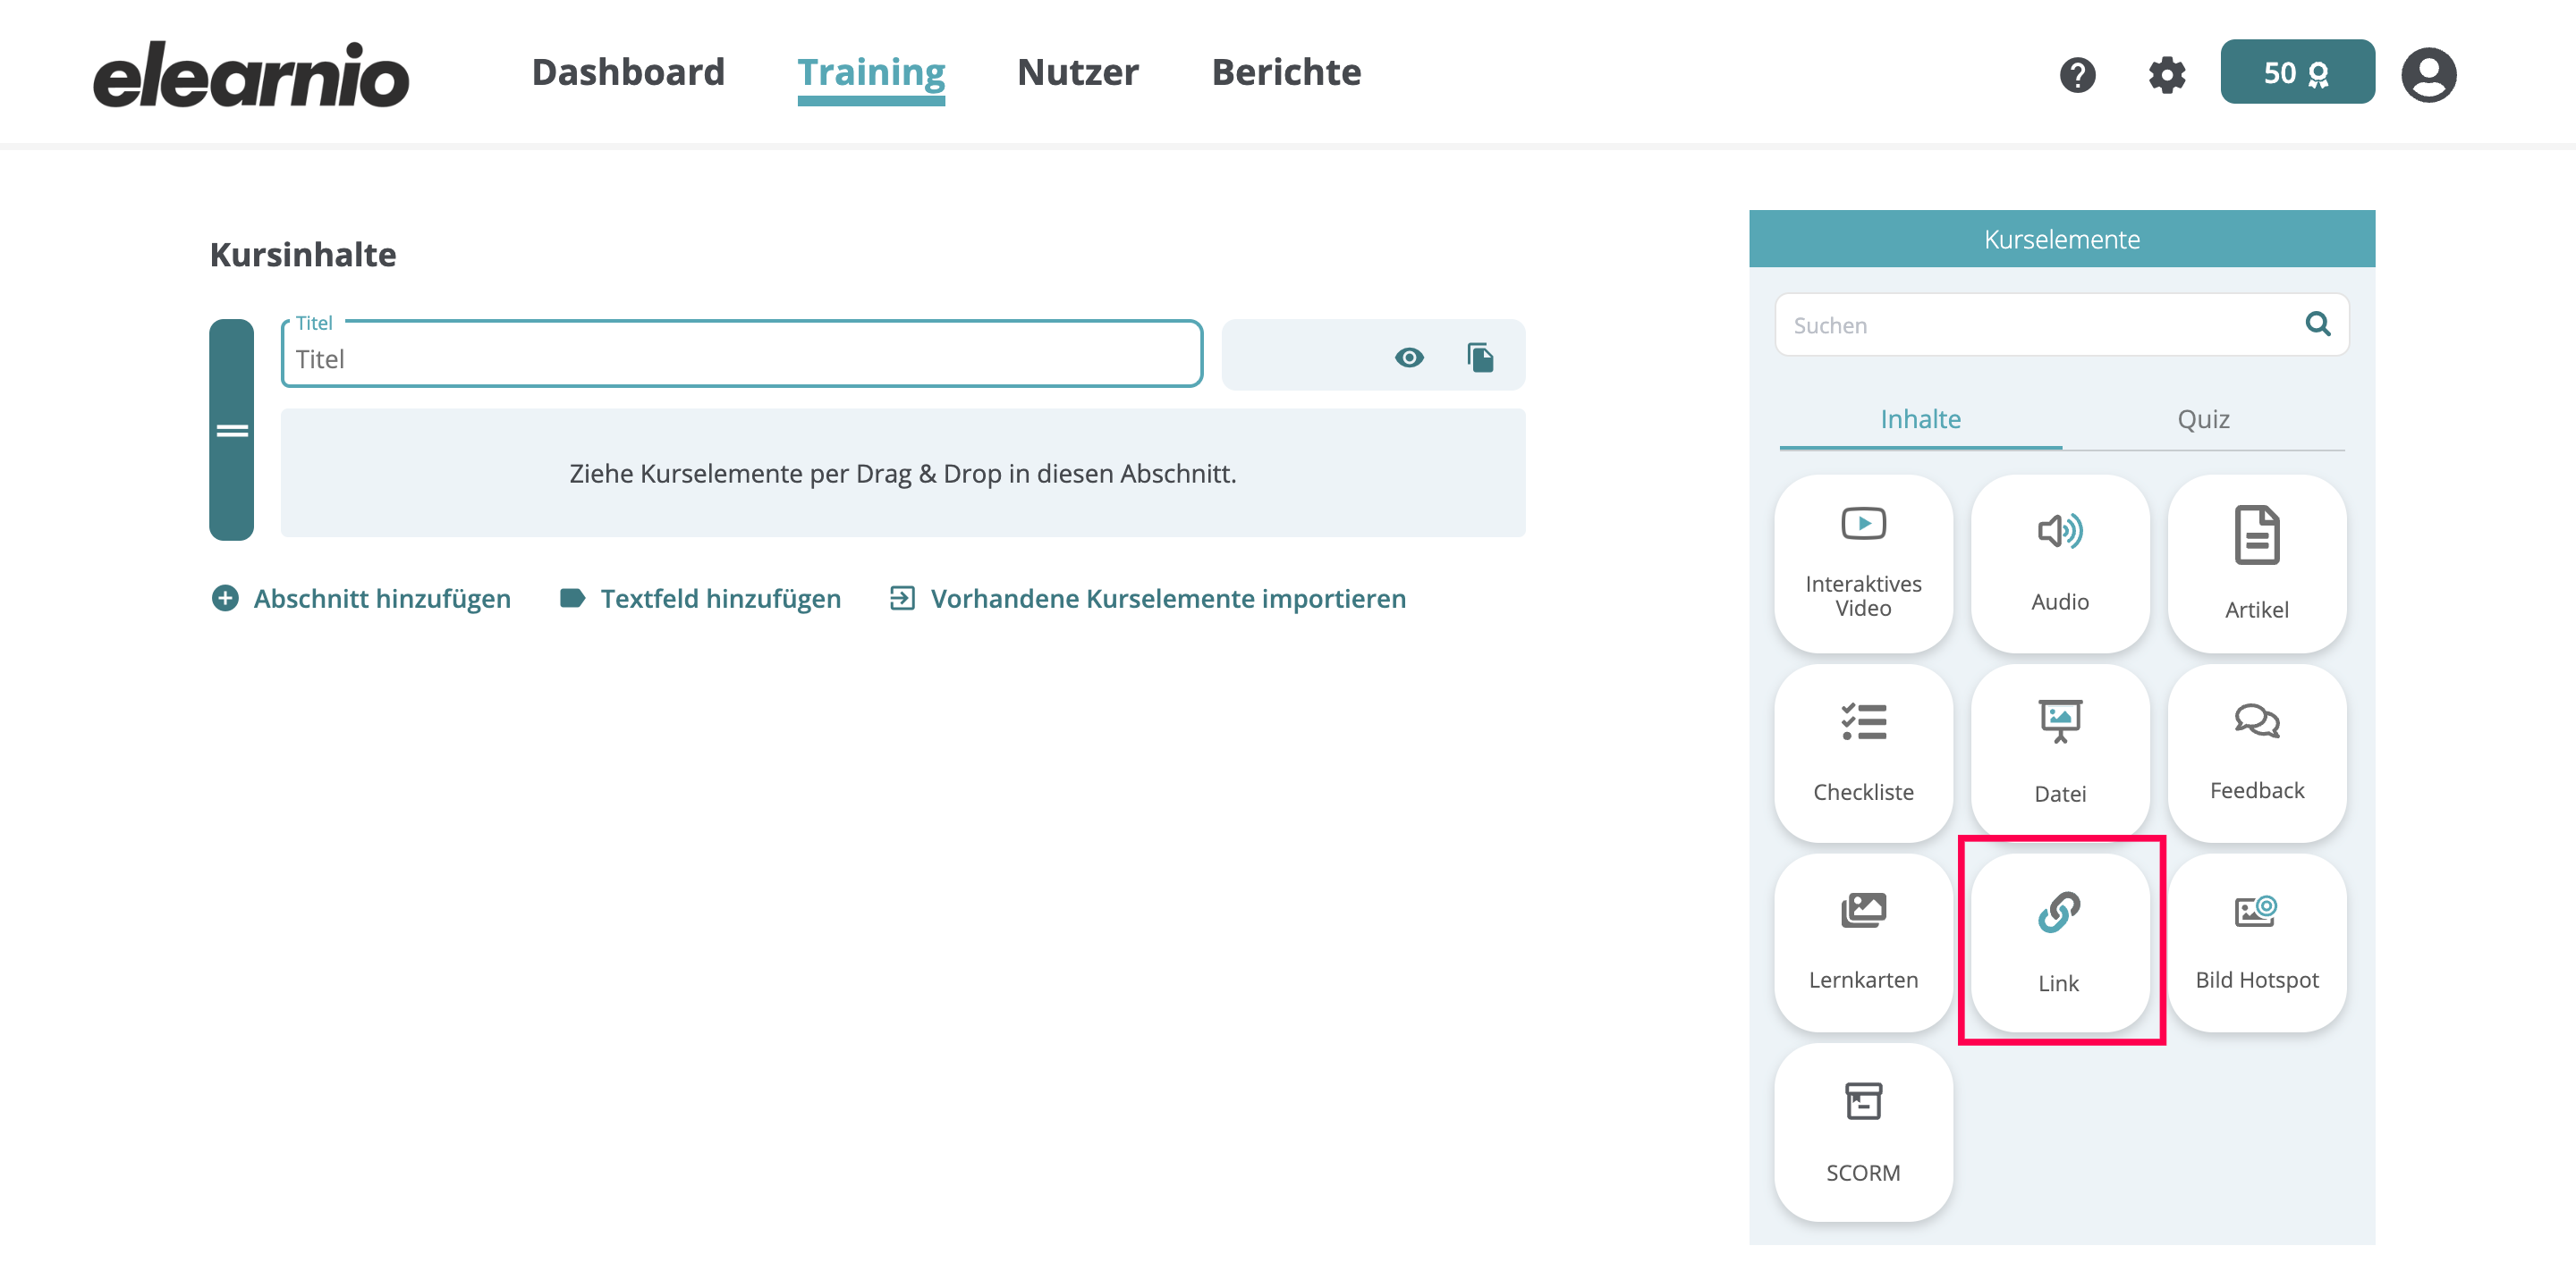The width and height of the screenshot is (2576, 1271).
Task: Open the Training menu
Action: [871, 74]
